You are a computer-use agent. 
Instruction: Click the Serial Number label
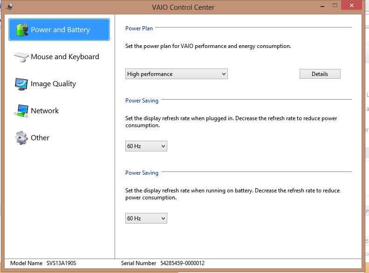[139, 263]
